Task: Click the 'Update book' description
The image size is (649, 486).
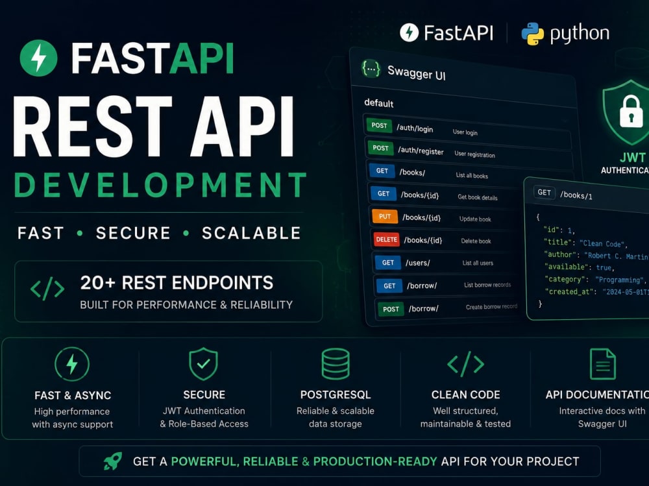Action: [475, 219]
